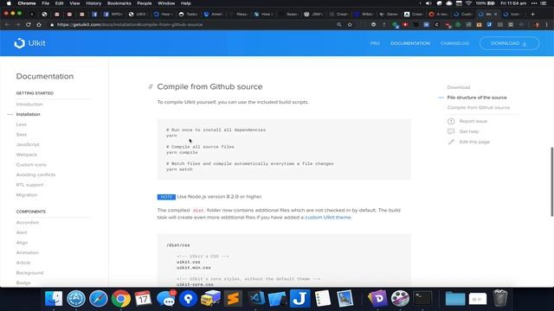
Task: Click the # anchor beside the heading
Action: click(x=151, y=86)
